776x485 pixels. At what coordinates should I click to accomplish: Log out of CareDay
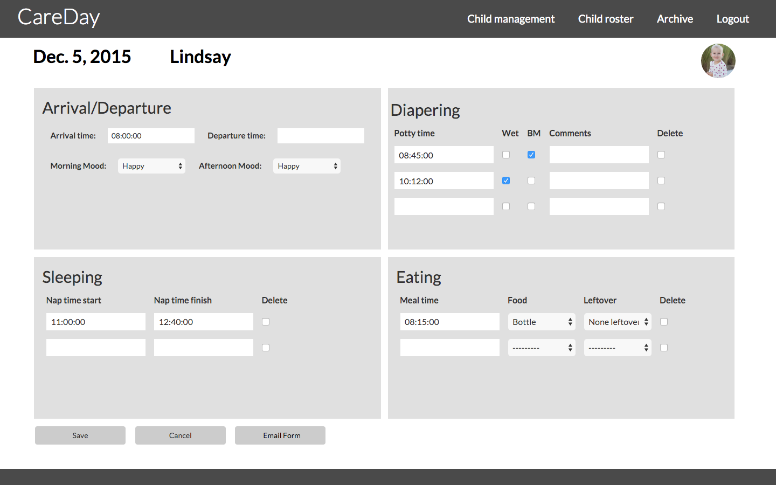pyautogui.click(x=732, y=19)
